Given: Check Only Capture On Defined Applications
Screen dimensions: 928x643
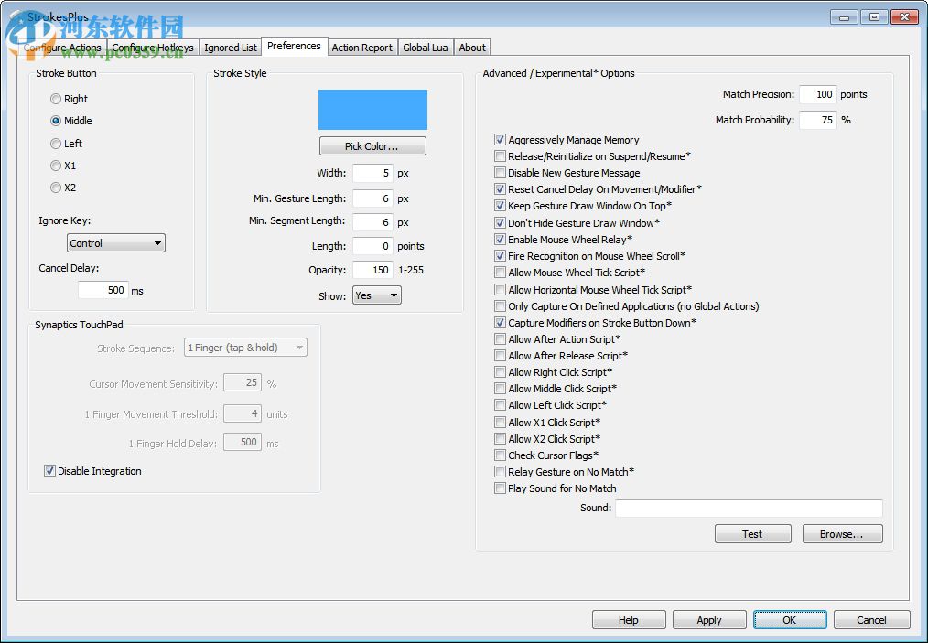Looking at the screenshot, I should point(500,306).
